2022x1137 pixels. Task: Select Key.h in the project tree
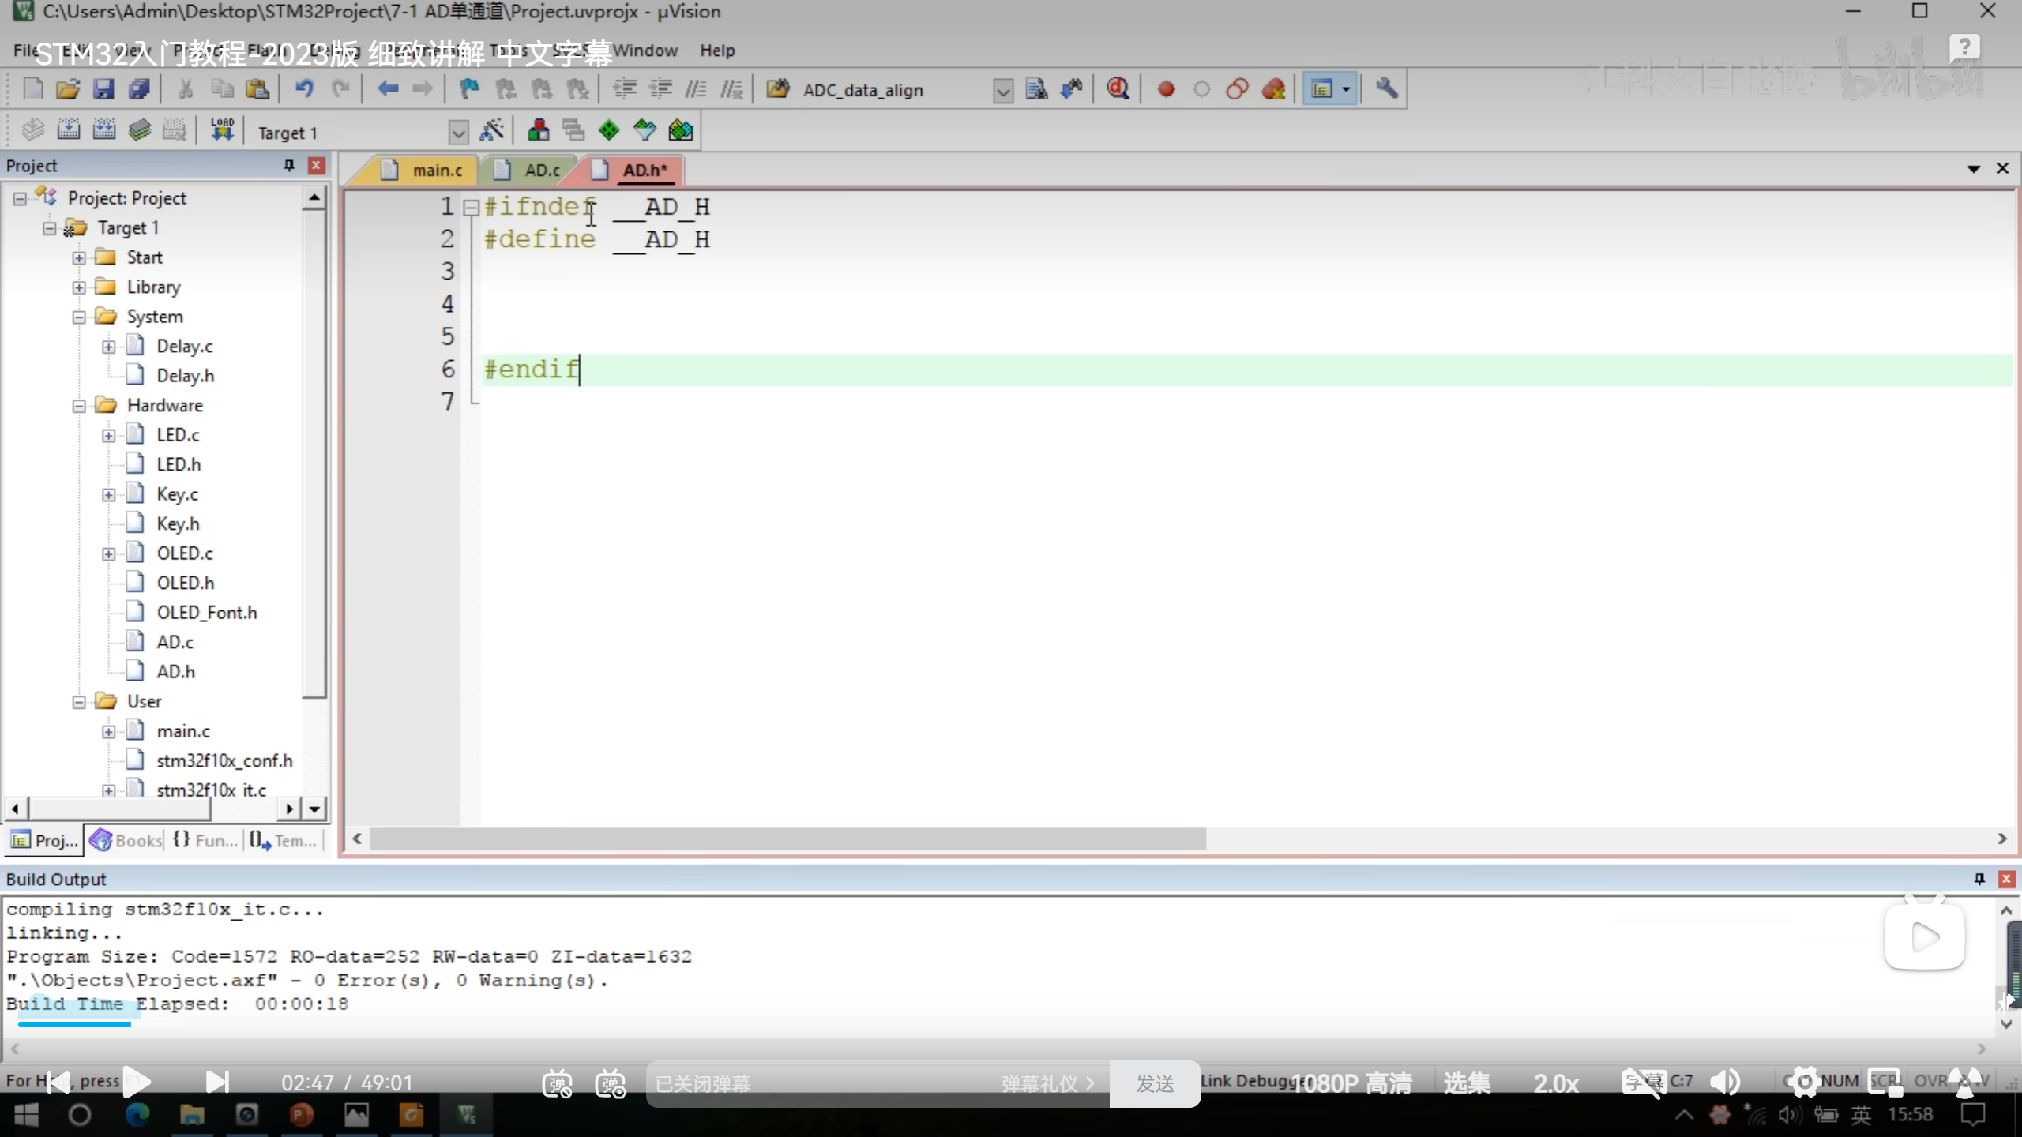tap(178, 523)
